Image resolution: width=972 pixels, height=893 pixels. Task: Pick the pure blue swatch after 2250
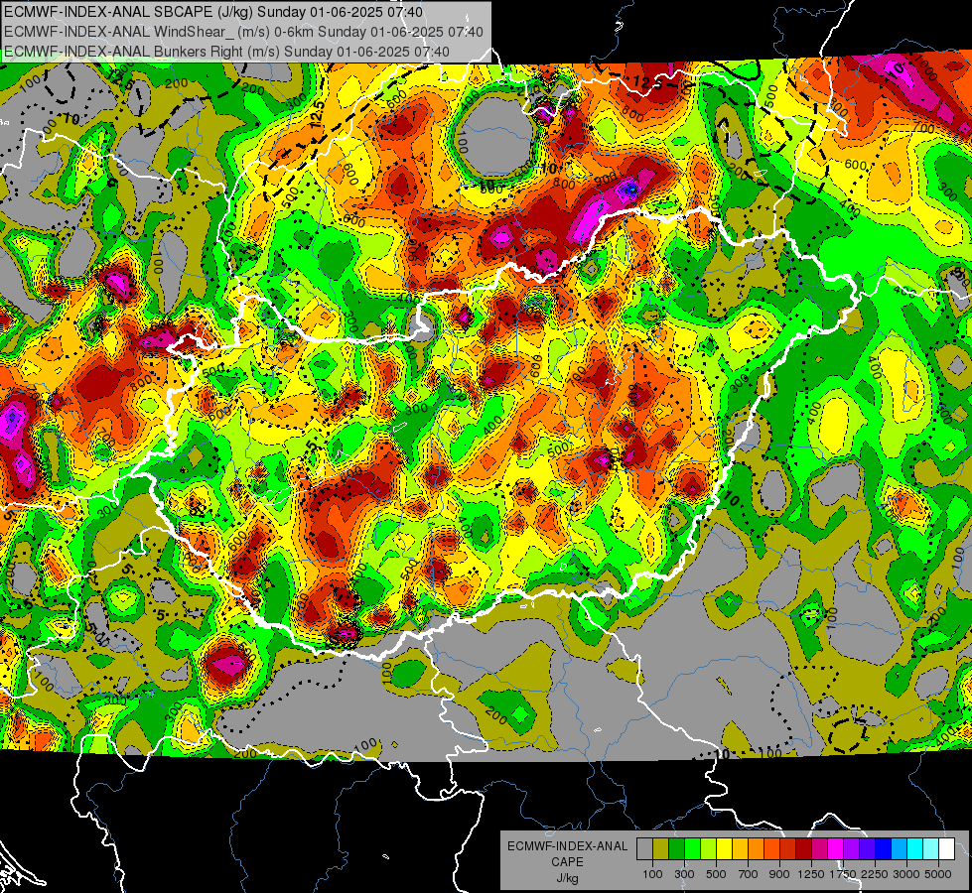tap(884, 848)
